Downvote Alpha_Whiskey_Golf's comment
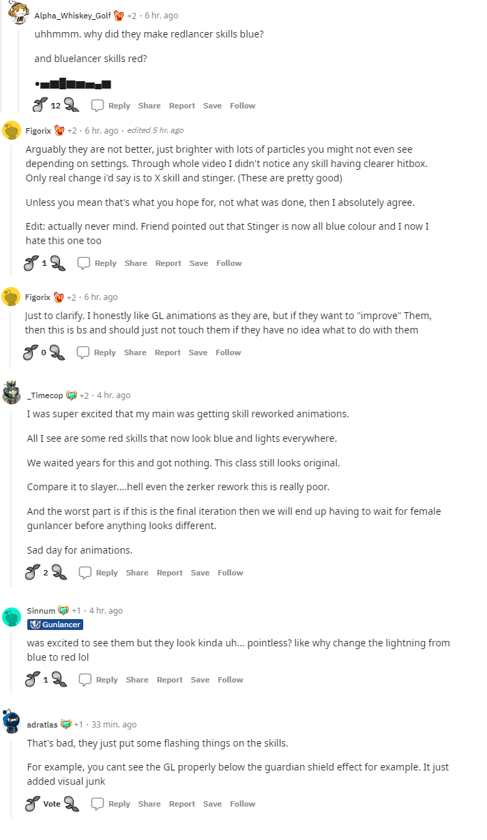487x840 pixels. (72, 106)
